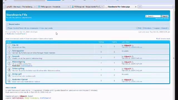Click the FMNorge.com tab favicon
The image size is (178, 100).
(39, 7)
